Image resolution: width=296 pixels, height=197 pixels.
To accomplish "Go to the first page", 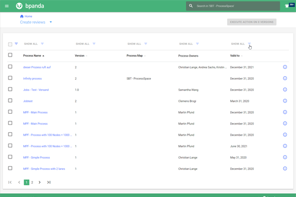I will (10, 182).
